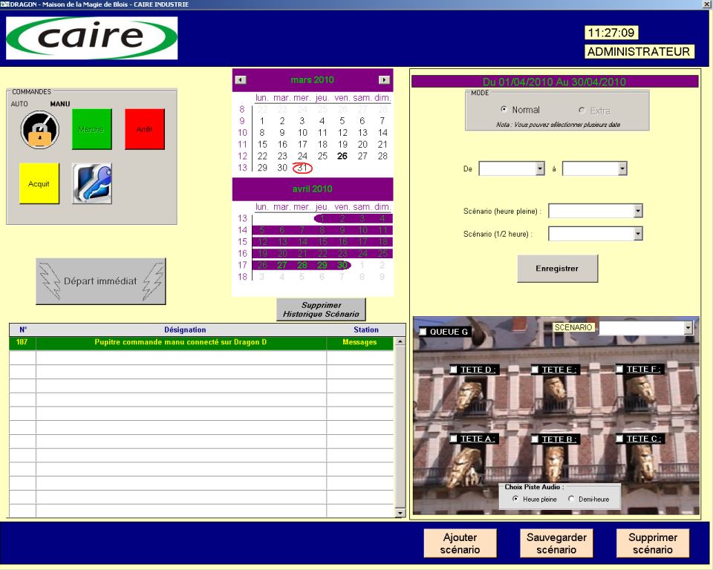Viewport: 713px width, 570px height.
Task: Tick the TETE B checkbox
Action: tap(535, 439)
